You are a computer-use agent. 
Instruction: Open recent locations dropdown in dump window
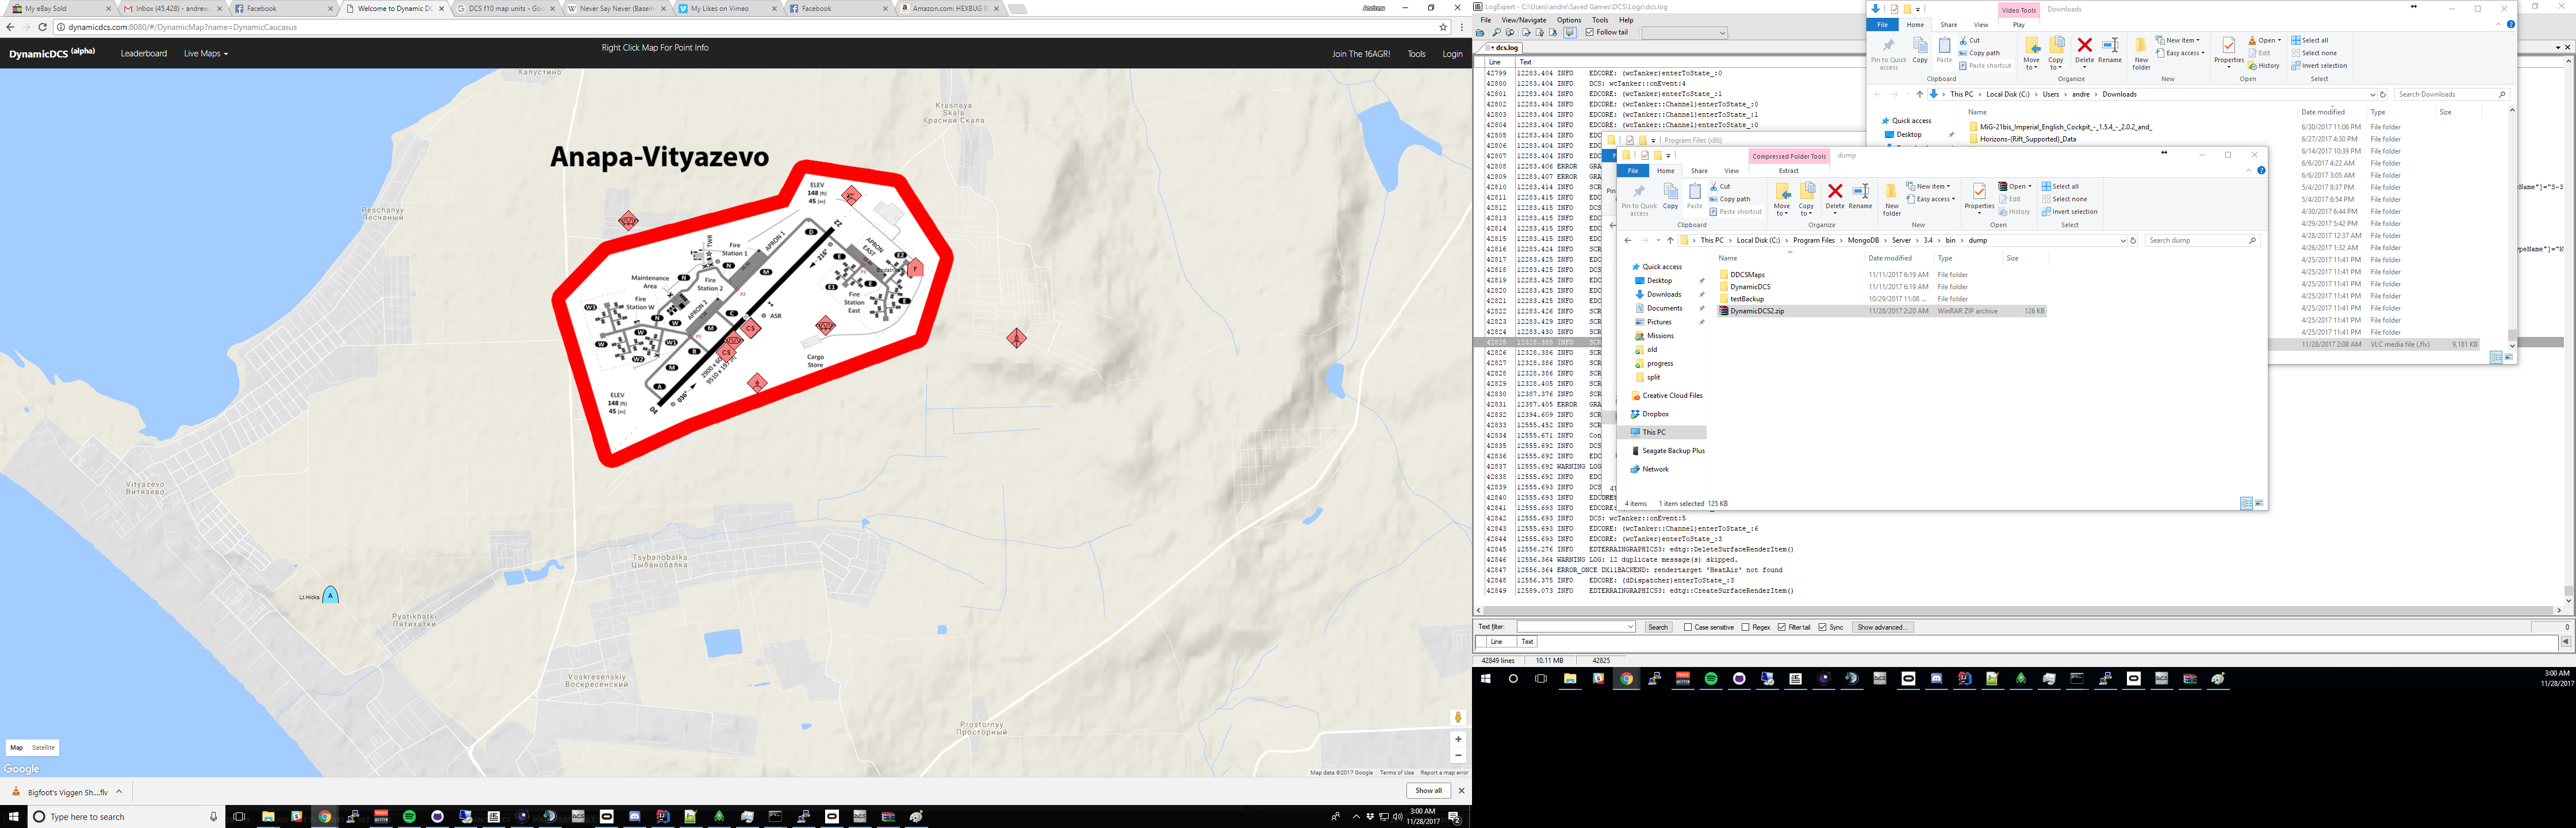pyautogui.click(x=1658, y=240)
